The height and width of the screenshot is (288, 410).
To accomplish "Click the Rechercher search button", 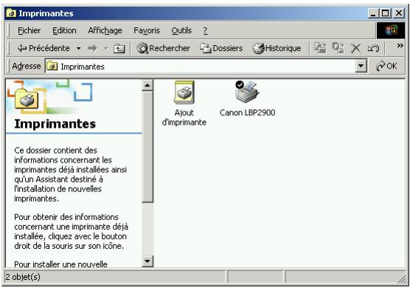I will pyautogui.click(x=163, y=48).
